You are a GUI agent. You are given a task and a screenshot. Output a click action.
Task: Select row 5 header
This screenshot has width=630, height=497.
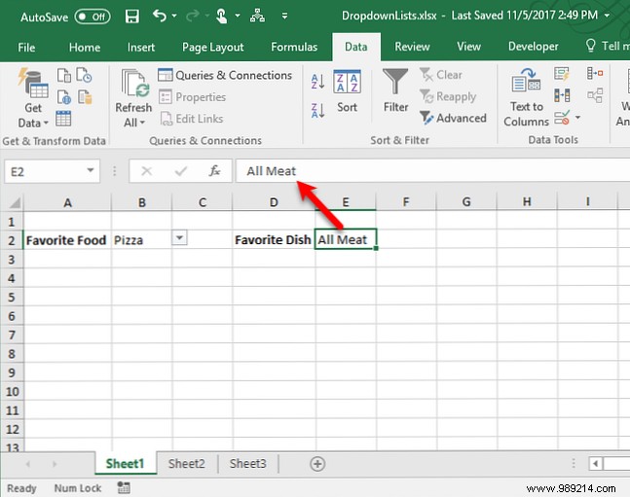pos(12,297)
